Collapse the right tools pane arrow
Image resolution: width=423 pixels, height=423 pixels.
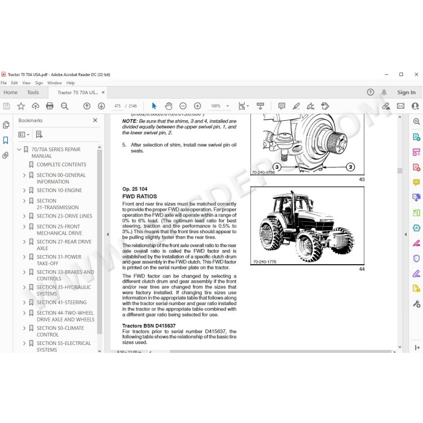405,234
